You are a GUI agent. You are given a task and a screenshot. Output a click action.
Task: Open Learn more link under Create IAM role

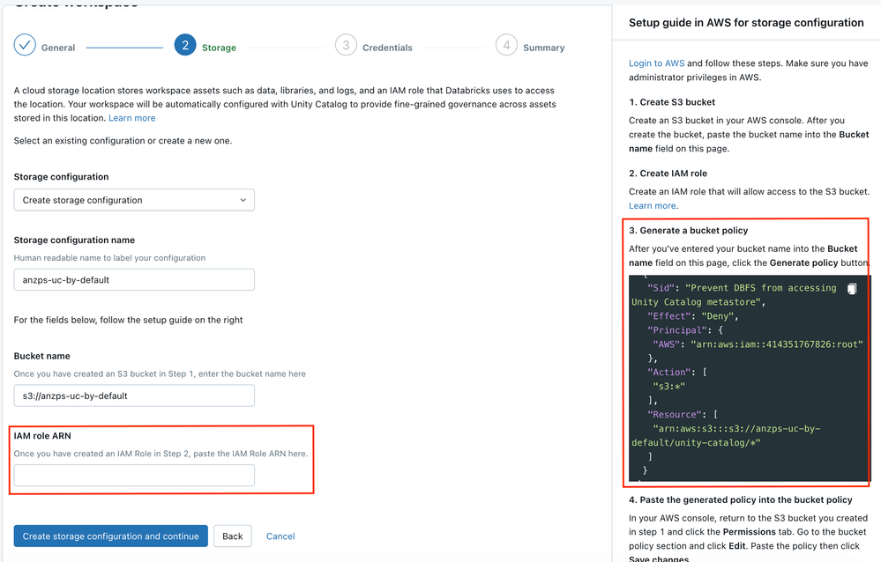653,205
